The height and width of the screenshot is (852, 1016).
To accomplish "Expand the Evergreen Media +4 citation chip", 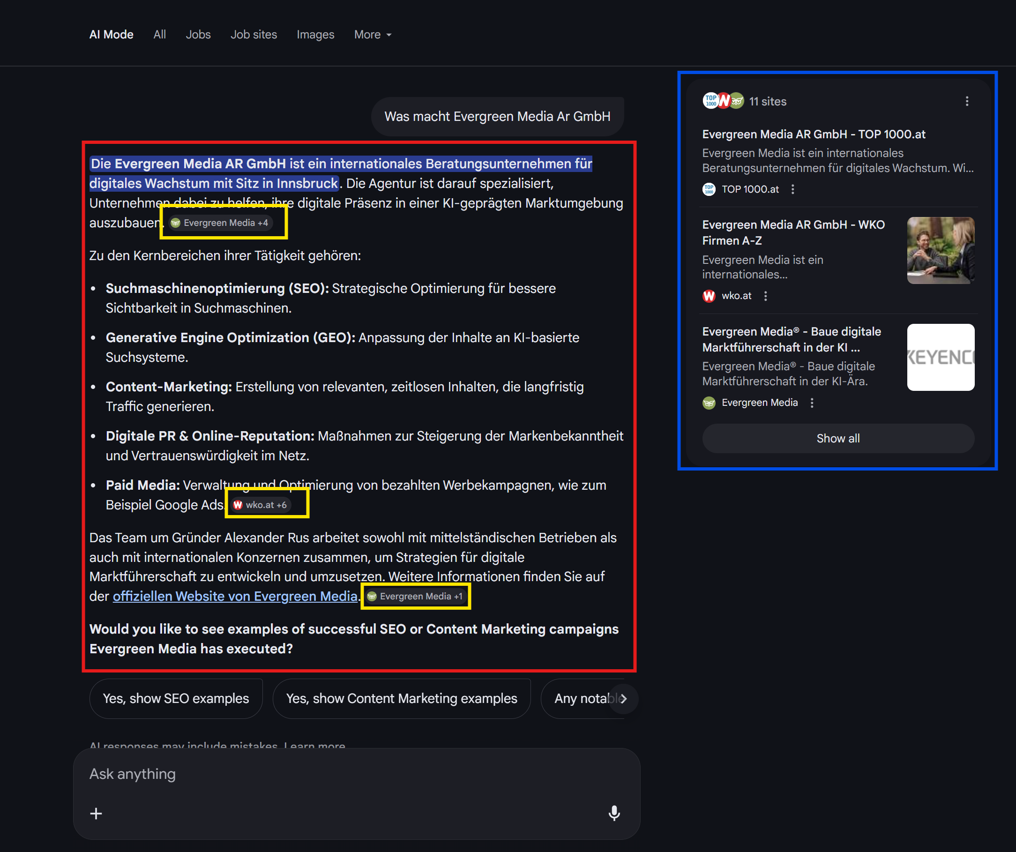I will click(221, 223).
